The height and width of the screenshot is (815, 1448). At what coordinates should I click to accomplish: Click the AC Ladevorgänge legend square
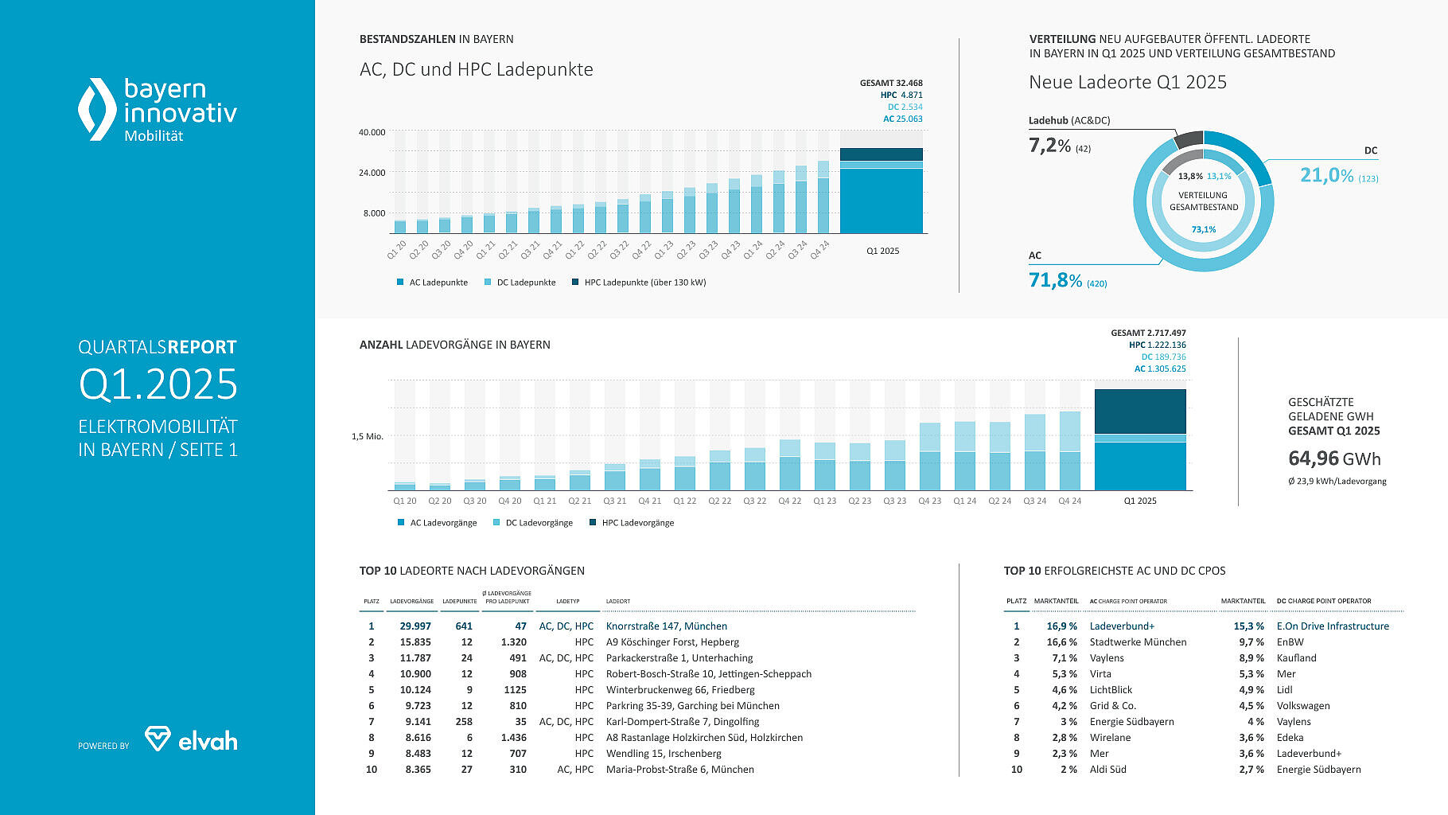(401, 523)
